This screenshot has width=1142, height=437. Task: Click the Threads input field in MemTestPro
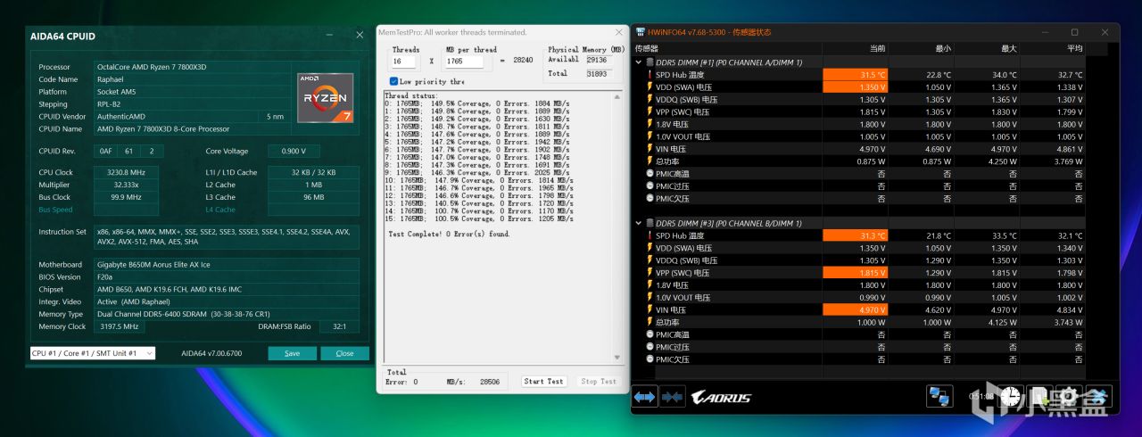coord(403,62)
